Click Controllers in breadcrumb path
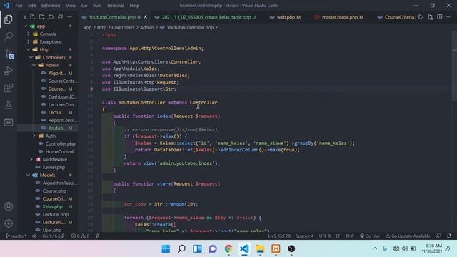This screenshot has height=257, width=457. pos(123,27)
